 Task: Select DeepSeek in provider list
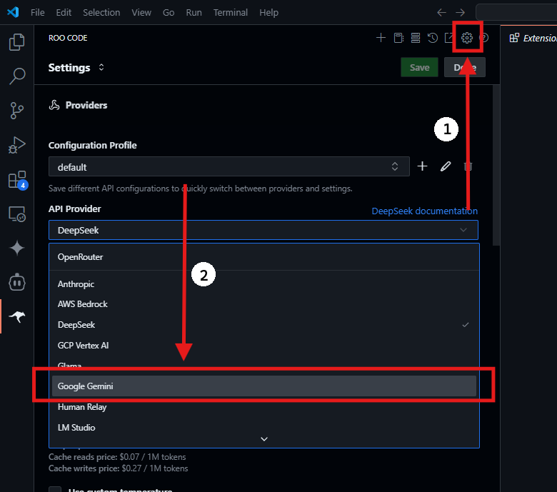pyautogui.click(x=264, y=325)
